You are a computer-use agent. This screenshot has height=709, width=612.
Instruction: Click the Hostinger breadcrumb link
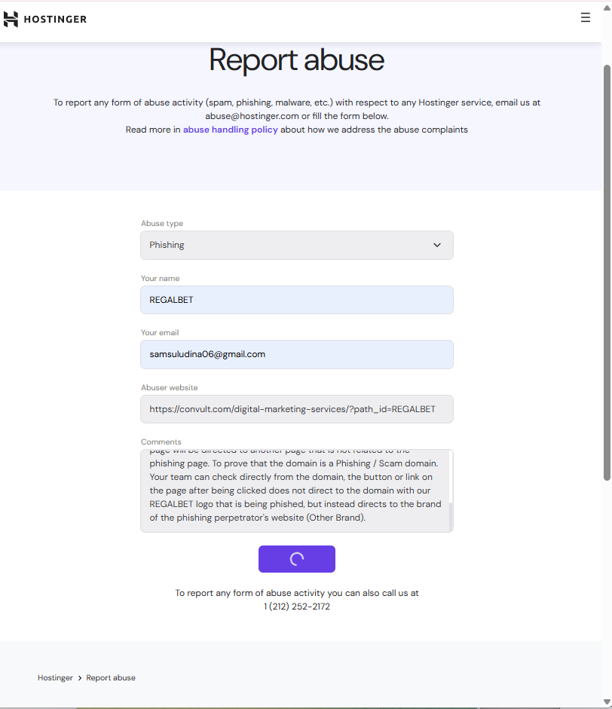55,678
